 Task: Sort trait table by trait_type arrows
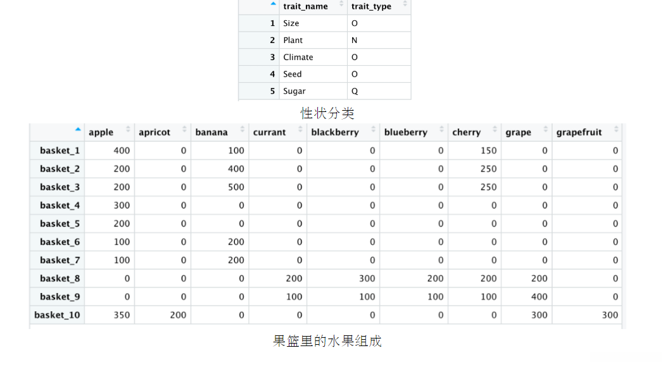coord(405,4)
